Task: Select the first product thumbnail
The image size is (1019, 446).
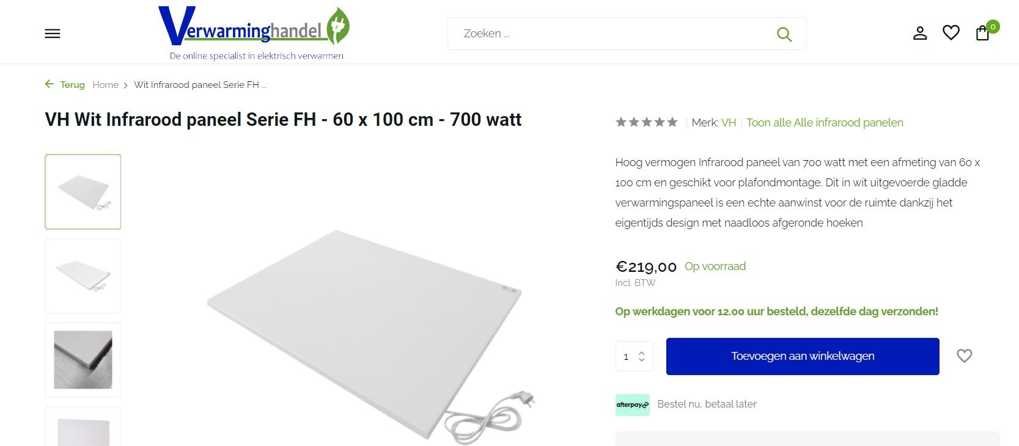Action: [83, 192]
